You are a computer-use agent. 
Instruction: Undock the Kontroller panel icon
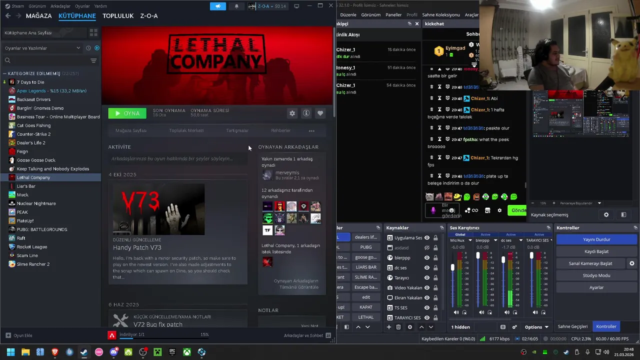(635, 227)
